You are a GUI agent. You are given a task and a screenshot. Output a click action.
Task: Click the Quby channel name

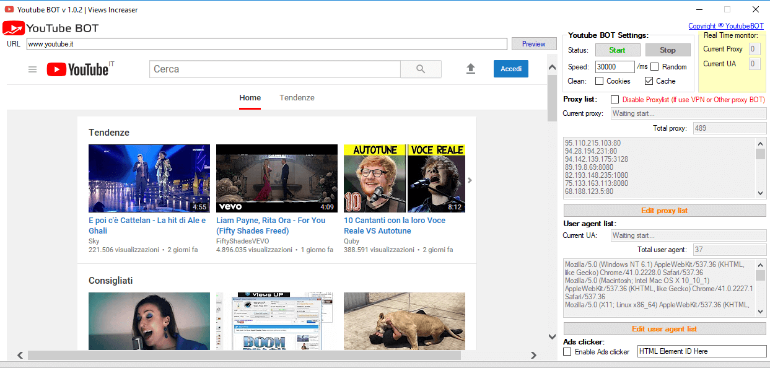coord(351,241)
